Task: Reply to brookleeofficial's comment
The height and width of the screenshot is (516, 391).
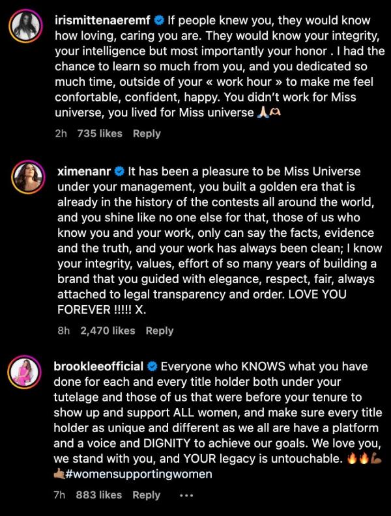Action: (147, 495)
